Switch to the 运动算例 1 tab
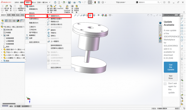 click(x=26, y=106)
